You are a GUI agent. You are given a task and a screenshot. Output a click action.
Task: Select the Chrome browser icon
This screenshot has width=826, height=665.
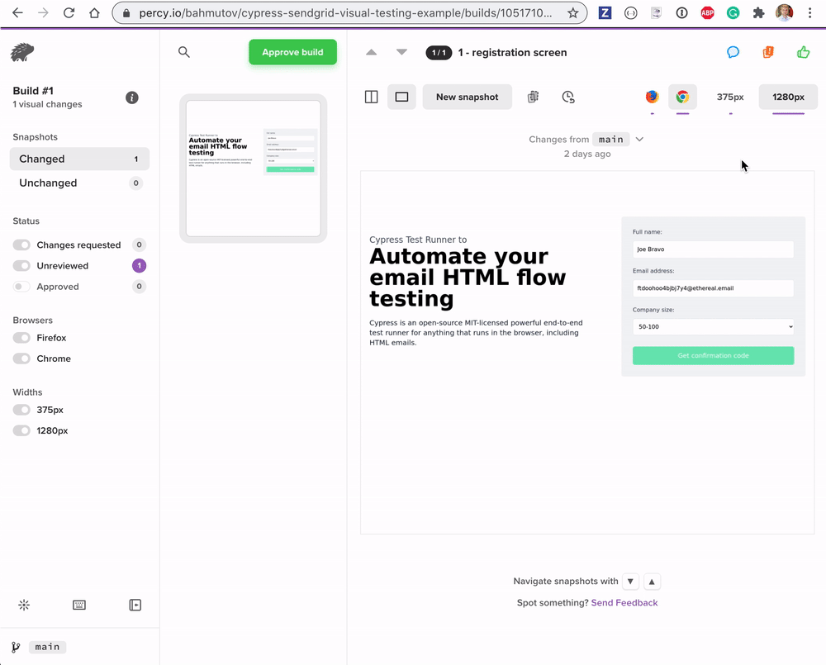(683, 97)
